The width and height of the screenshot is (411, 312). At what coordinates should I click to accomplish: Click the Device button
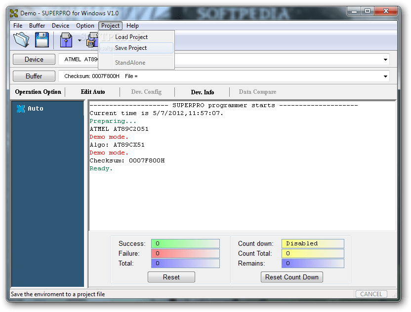(x=34, y=59)
